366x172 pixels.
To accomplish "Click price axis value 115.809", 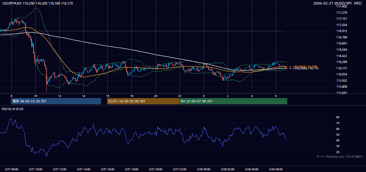I will (x=342, y=87).
